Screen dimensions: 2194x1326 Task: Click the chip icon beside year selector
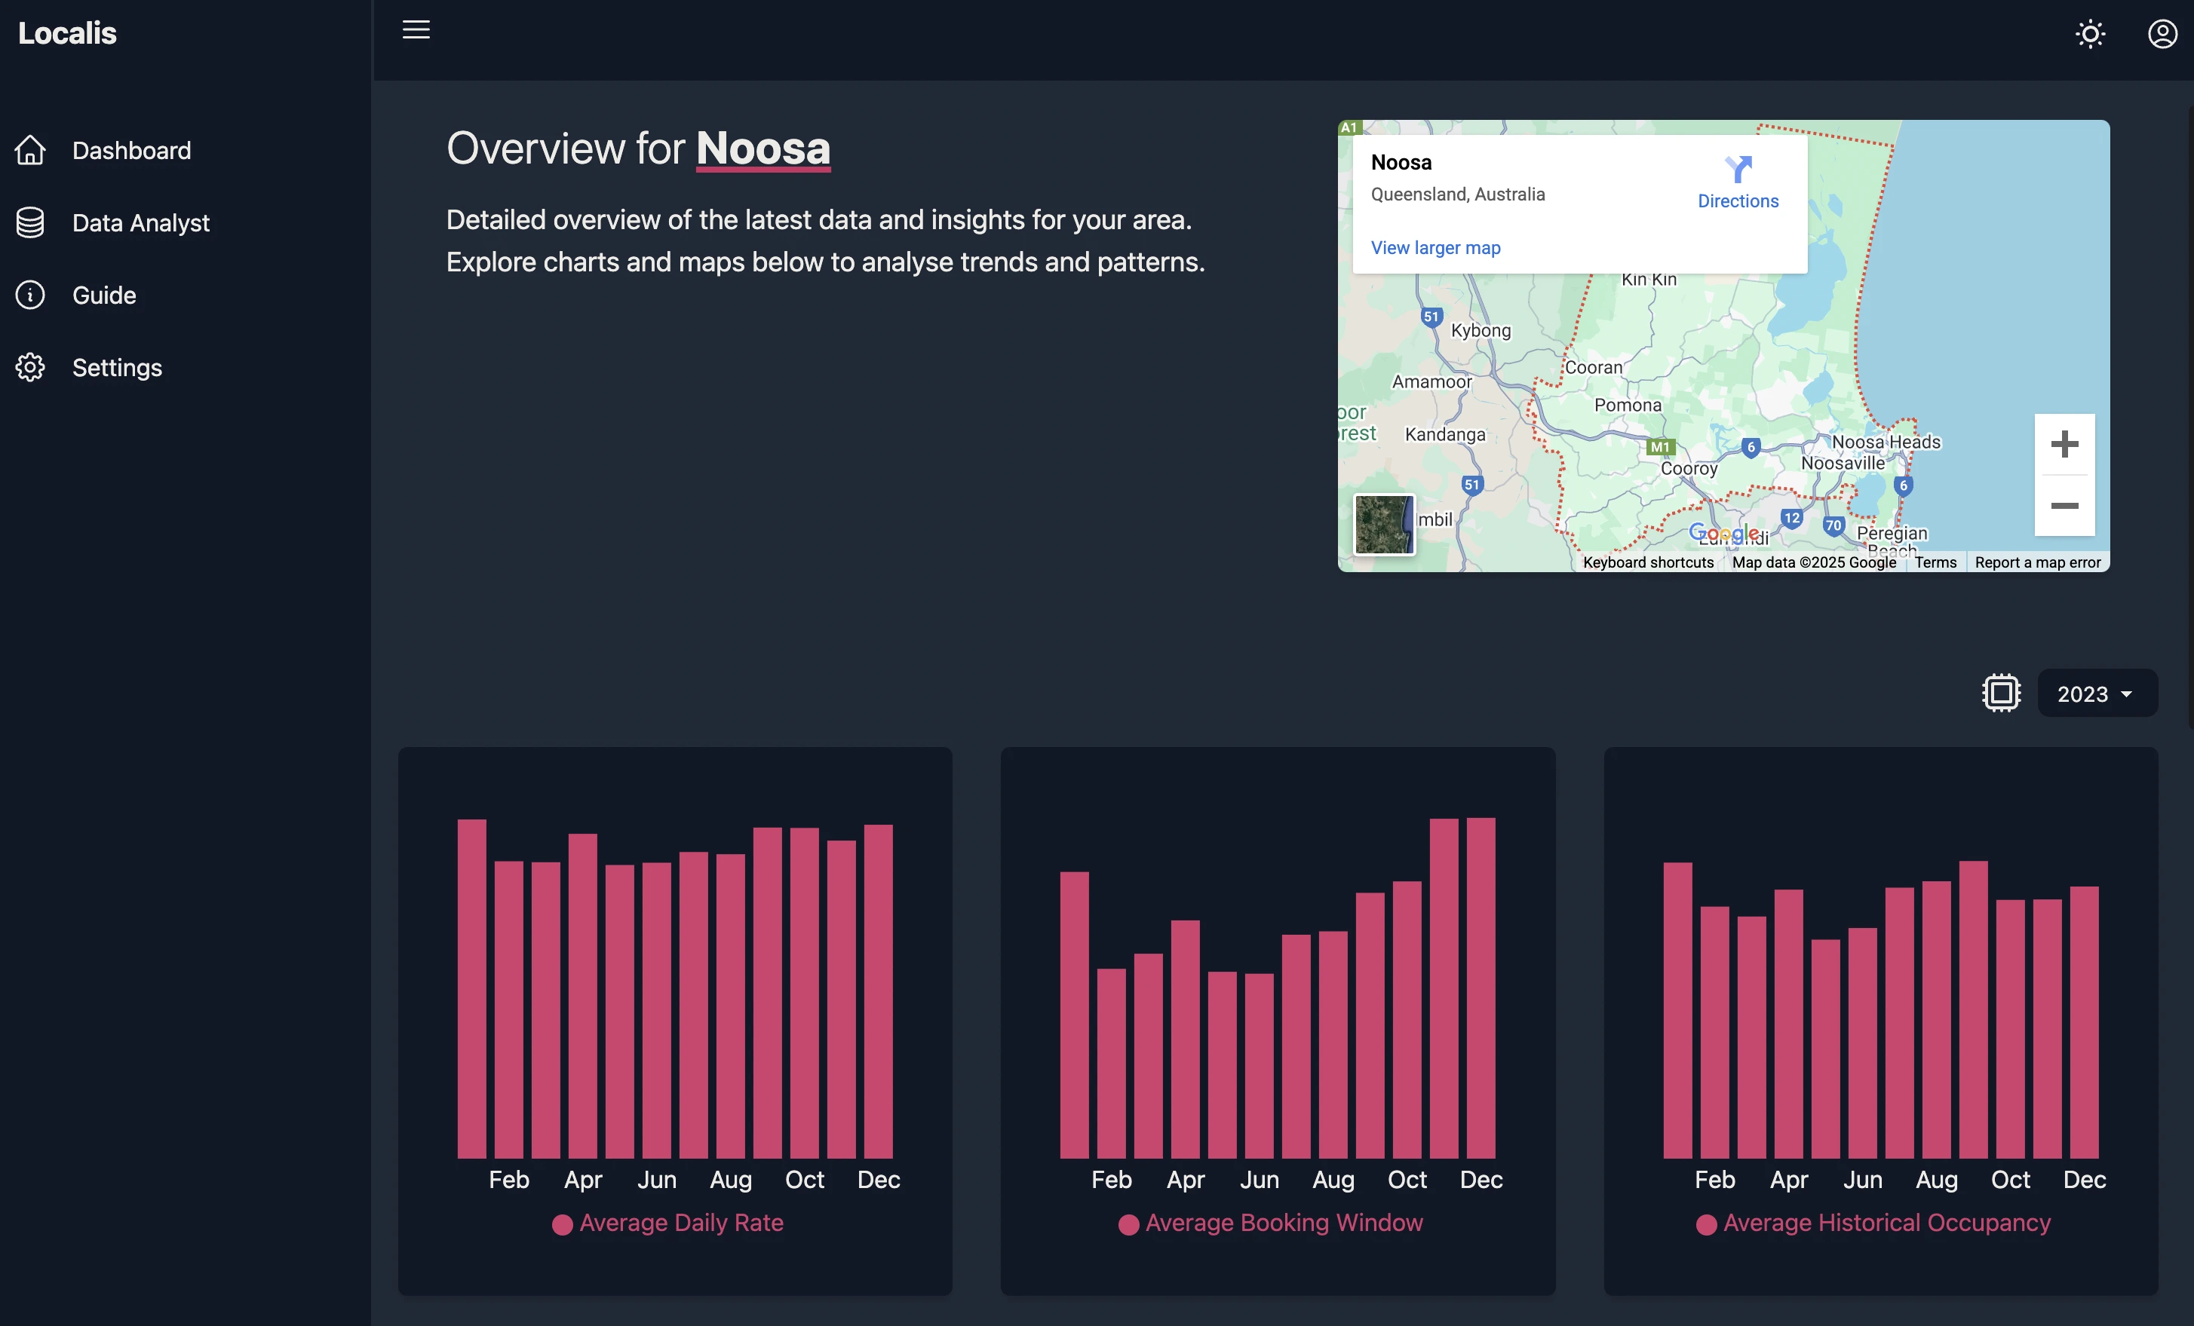coord(2001,692)
